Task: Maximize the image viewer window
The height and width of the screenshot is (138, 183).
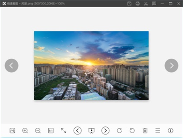Action: tap(171, 4)
